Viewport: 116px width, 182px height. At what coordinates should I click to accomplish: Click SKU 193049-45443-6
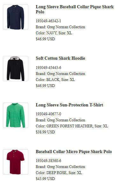point(48,68)
